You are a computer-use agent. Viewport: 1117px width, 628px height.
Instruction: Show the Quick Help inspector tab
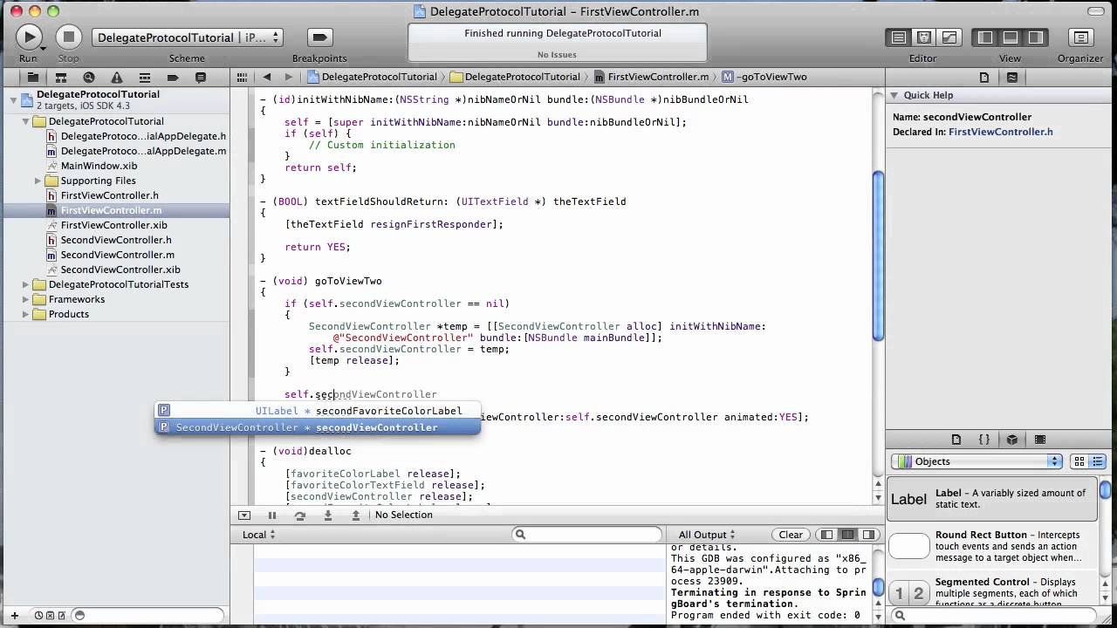(x=1012, y=77)
